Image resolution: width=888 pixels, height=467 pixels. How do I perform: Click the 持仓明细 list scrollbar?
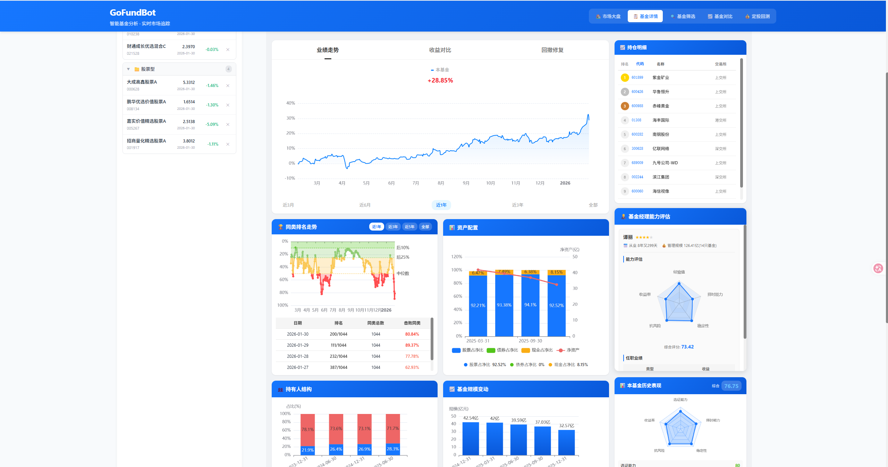click(x=742, y=123)
